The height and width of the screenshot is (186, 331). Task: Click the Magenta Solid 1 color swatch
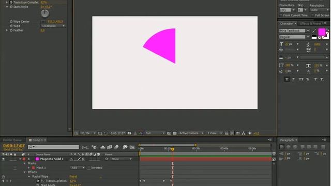coord(37,159)
